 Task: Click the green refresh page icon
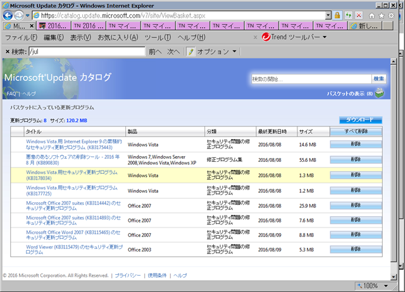click(349, 15)
